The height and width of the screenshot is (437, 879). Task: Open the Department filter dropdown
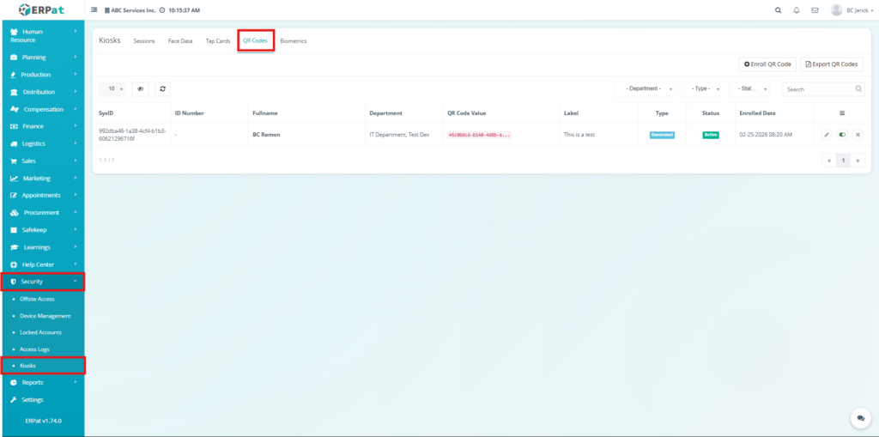[648, 88]
